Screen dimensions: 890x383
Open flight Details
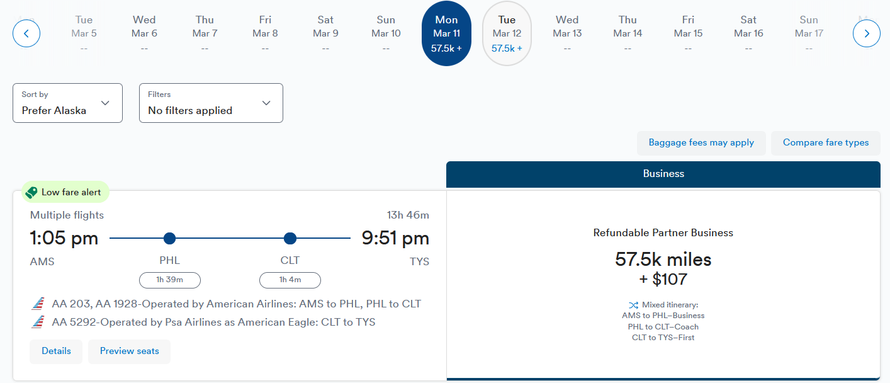[56, 352]
